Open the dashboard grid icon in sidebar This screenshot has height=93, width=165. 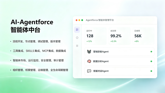(x=77, y=30)
